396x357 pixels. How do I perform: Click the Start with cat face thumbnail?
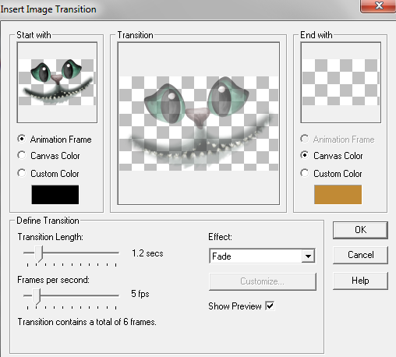57,83
